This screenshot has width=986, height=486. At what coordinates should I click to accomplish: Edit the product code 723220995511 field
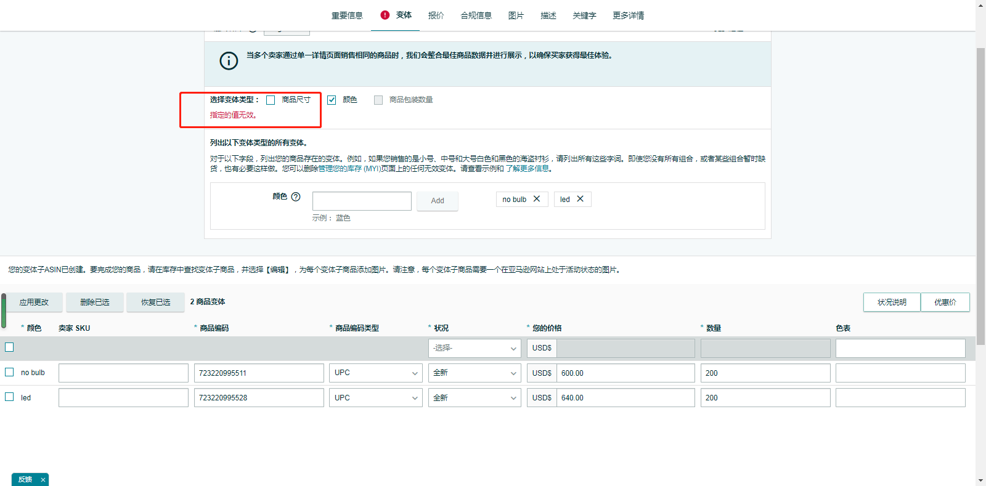[259, 373]
